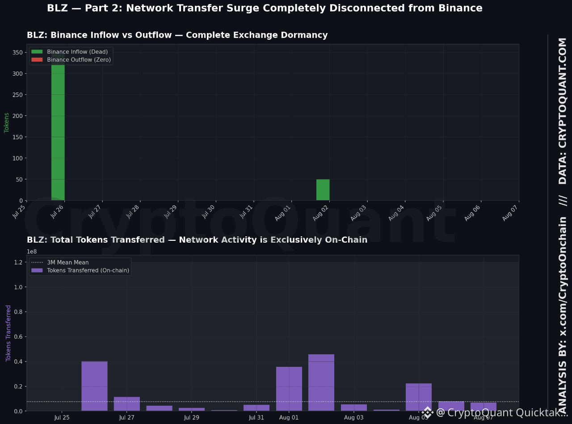The height and width of the screenshot is (424, 572).
Task: Select the purple Jul 26 bar in transfers chart
Action: 94,386
